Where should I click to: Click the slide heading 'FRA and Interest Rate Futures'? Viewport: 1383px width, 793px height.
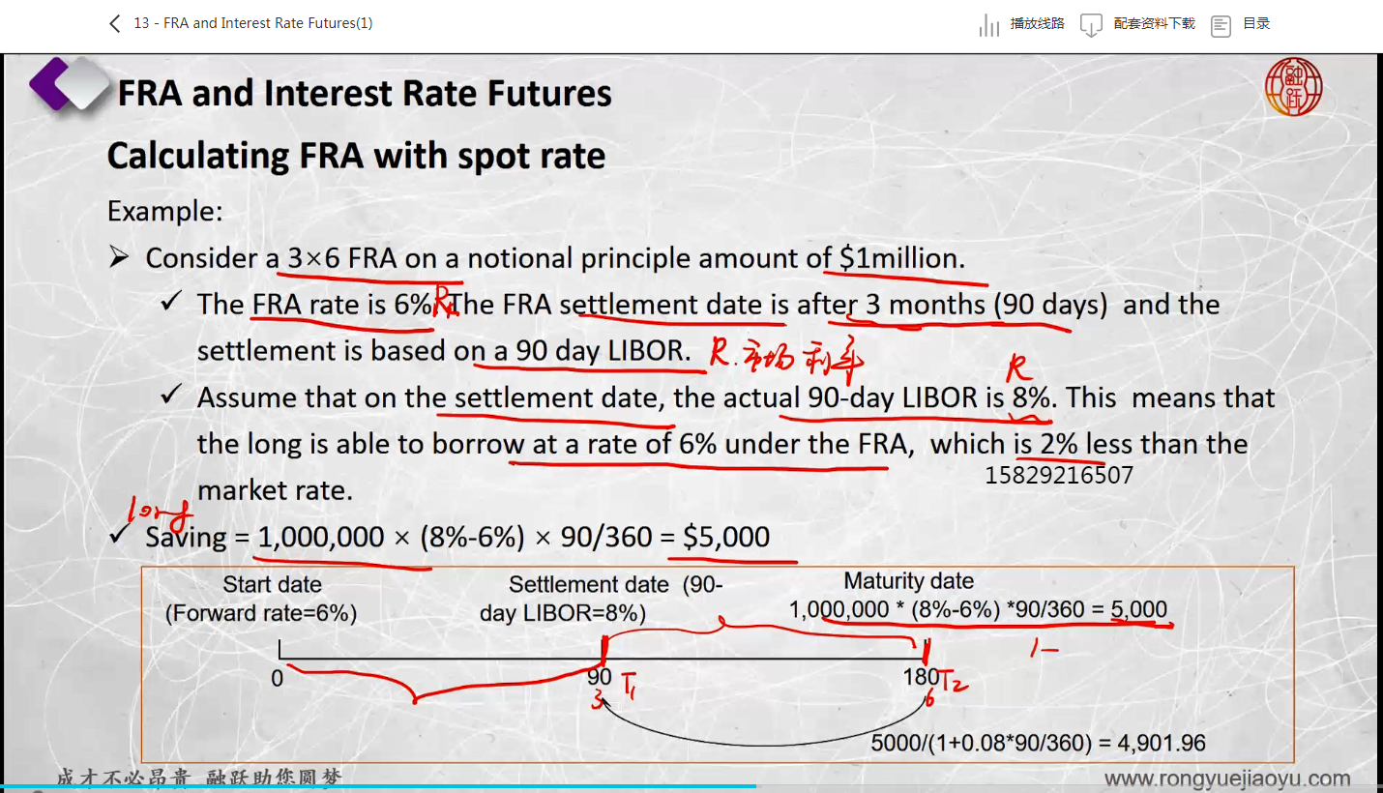click(x=365, y=94)
